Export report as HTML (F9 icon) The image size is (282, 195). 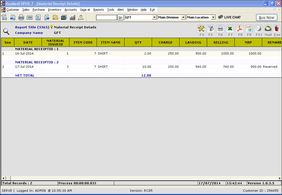249,29
